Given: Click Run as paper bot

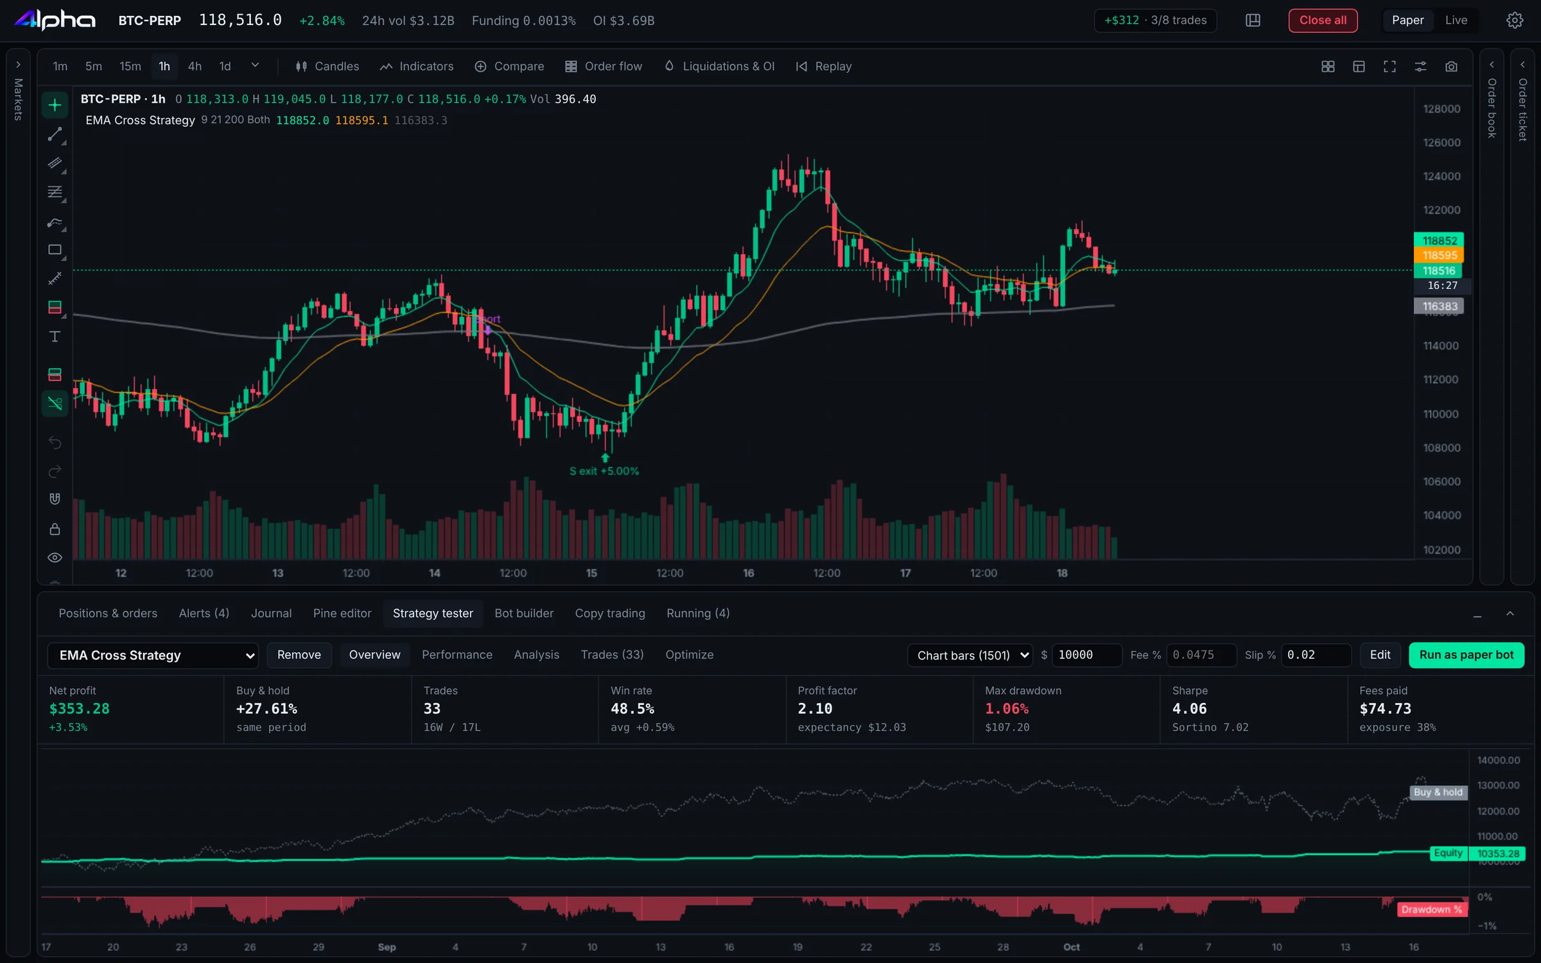Looking at the screenshot, I should pos(1467,655).
